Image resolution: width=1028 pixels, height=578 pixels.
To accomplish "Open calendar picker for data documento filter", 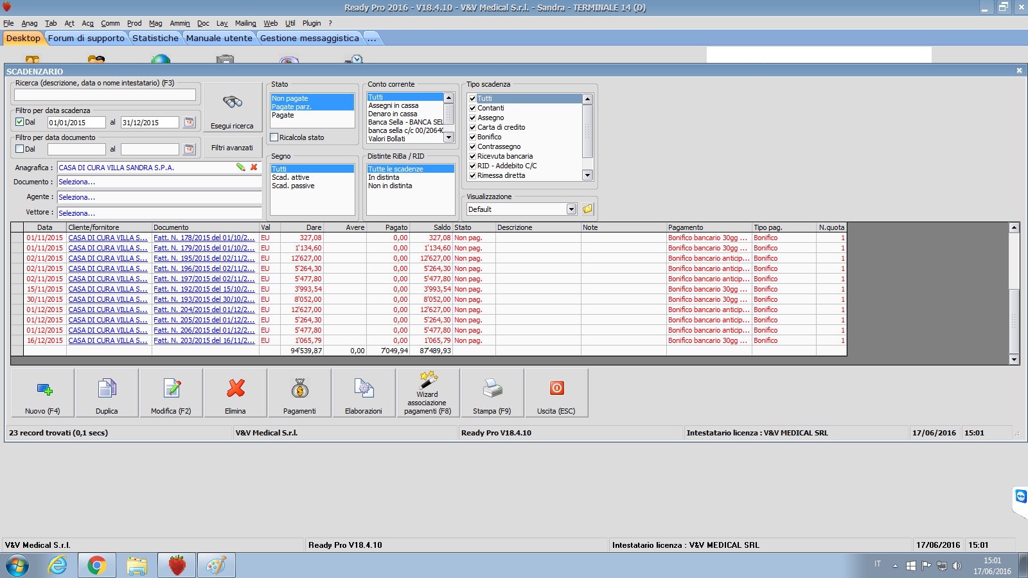I will (x=189, y=149).
